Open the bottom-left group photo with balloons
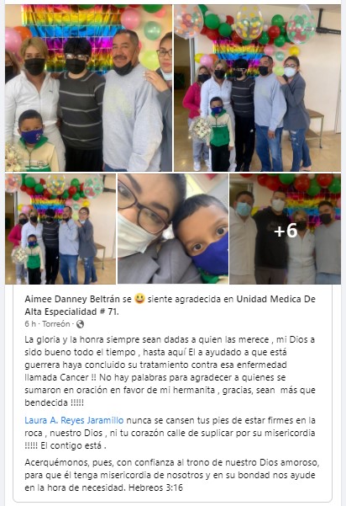This screenshot has height=506, width=346. tap(60, 229)
